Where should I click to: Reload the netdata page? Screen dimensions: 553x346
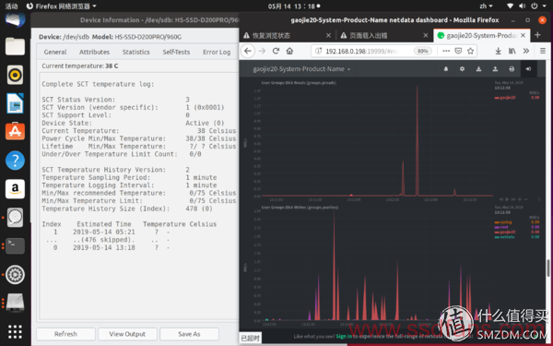click(276, 51)
